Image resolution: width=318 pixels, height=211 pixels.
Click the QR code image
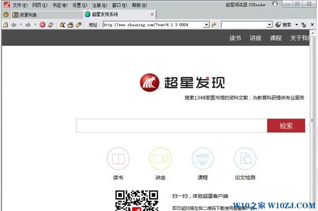point(137,200)
